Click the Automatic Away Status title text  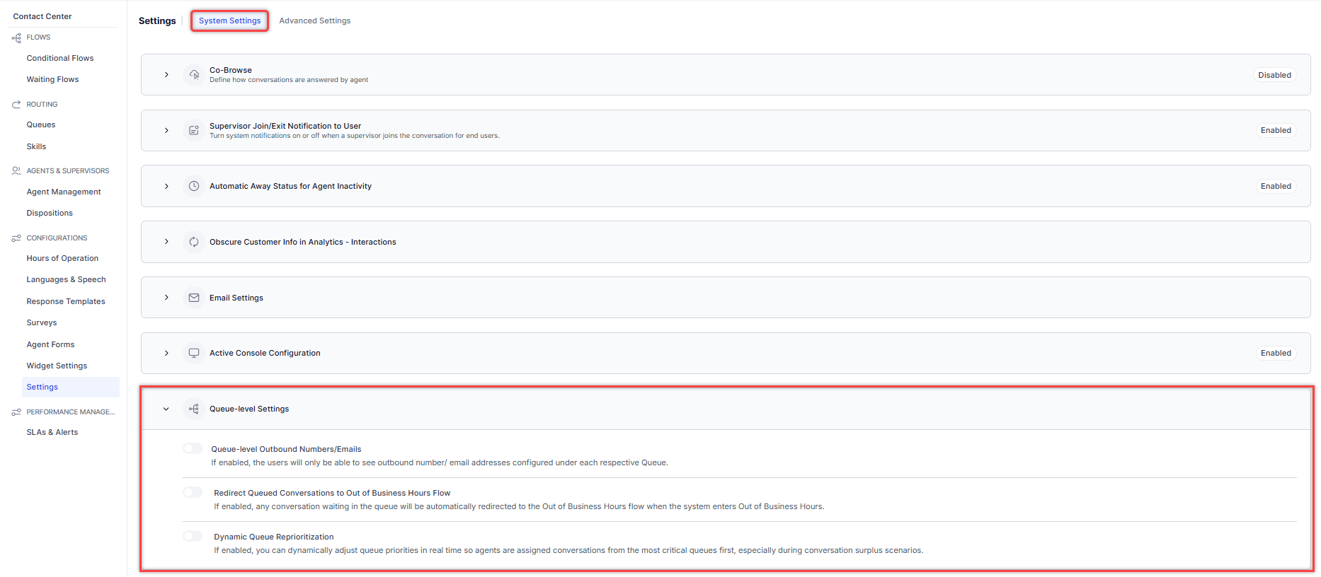[x=290, y=186]
